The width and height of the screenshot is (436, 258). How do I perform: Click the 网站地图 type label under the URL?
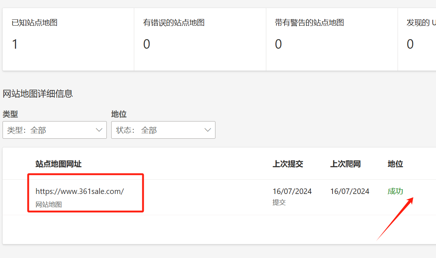coord(49,205)
